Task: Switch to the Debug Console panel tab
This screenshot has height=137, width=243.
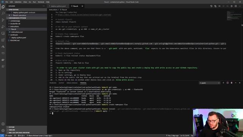Action: [x=72, y=83]
